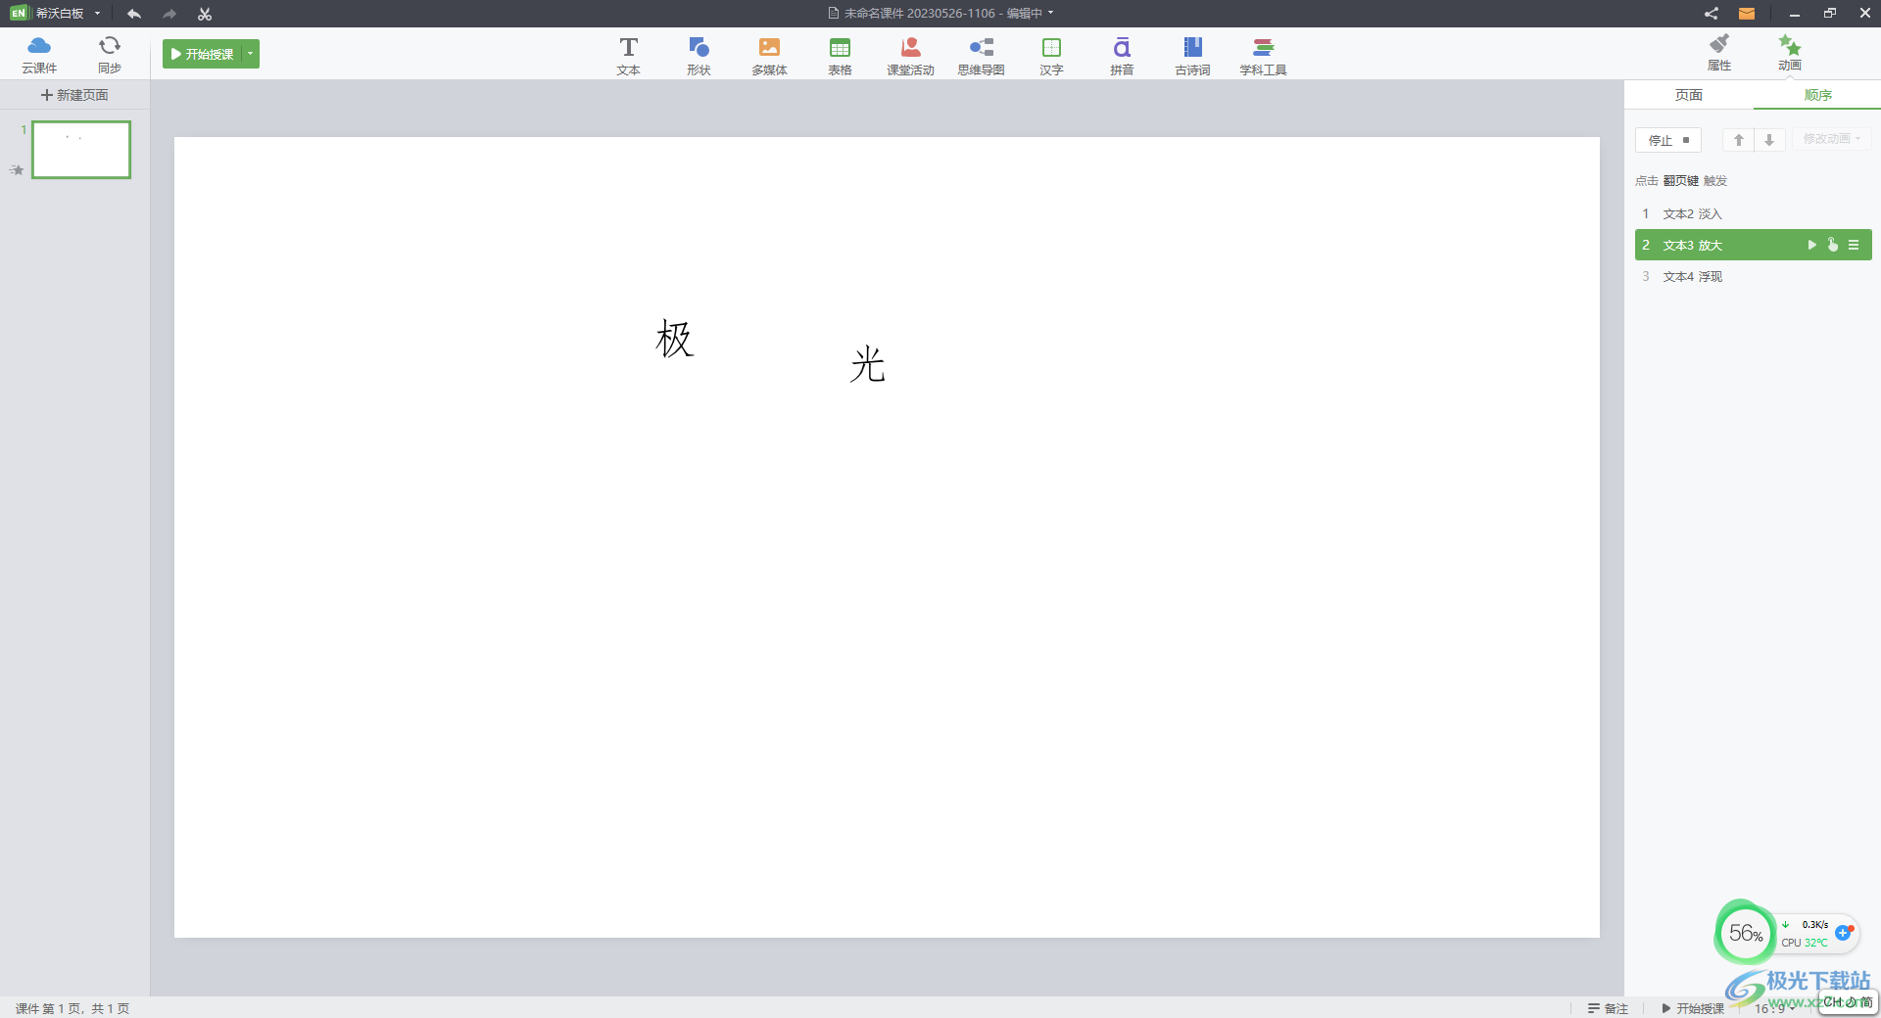The width and height of the screenshot is (1881, 1018).
Task: Open the 希沃白板 app menu dropdown
Action: [97, 14]
